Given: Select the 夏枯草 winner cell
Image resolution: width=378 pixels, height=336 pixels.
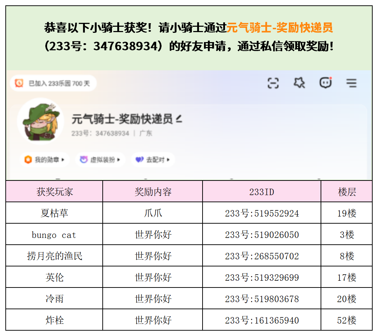Looking at the screenshot, I should click(x=55, y=213).
